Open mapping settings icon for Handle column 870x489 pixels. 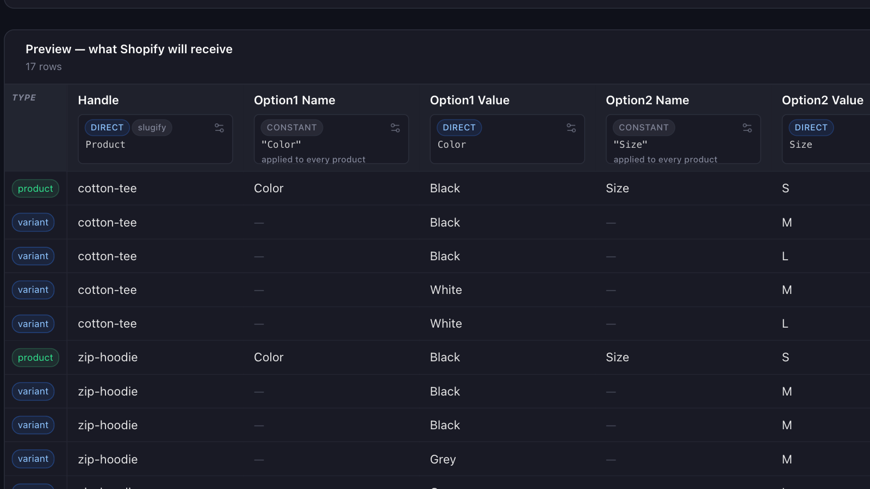[x=219, y=128]
